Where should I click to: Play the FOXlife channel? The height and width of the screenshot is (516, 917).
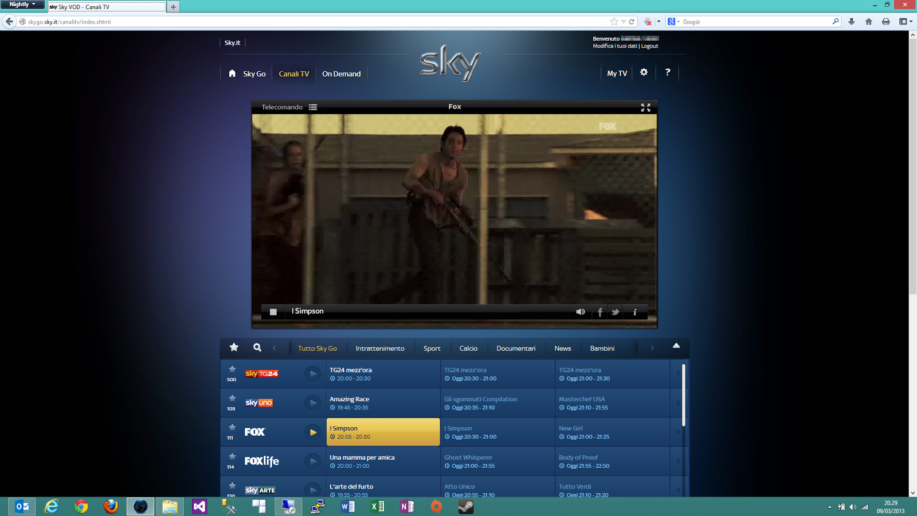click(x=313, y=462)
